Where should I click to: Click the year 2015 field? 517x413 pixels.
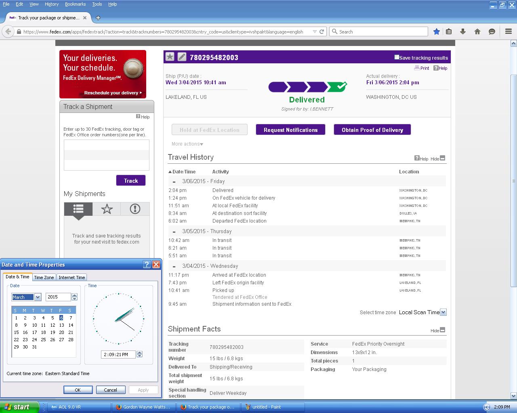pyautogui.click(x=58, y=297)
